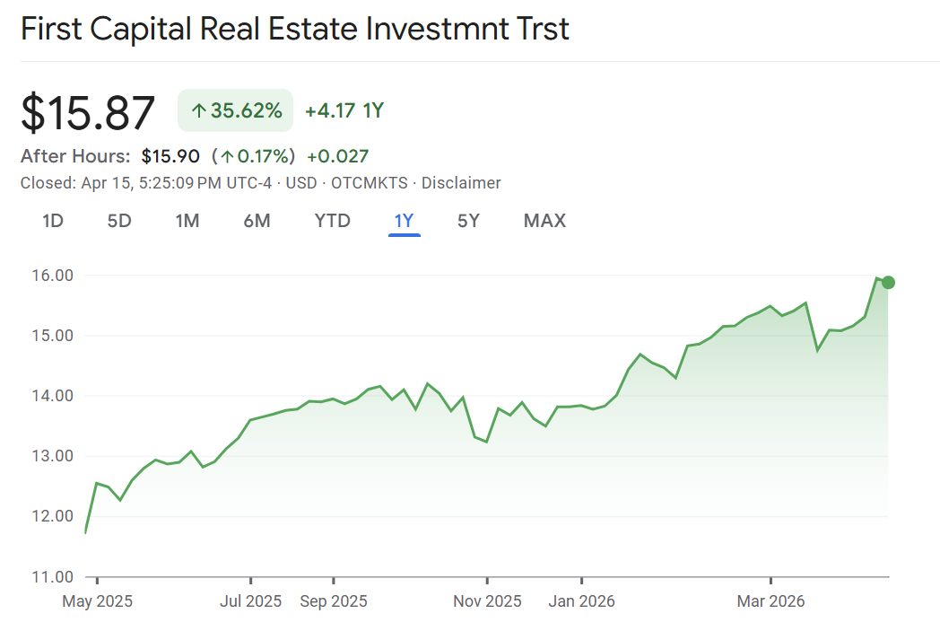The height and width of the screenshot is (631, 940).
Task: Switch chart to 5Y range
Action: click(x=468, y=221)
